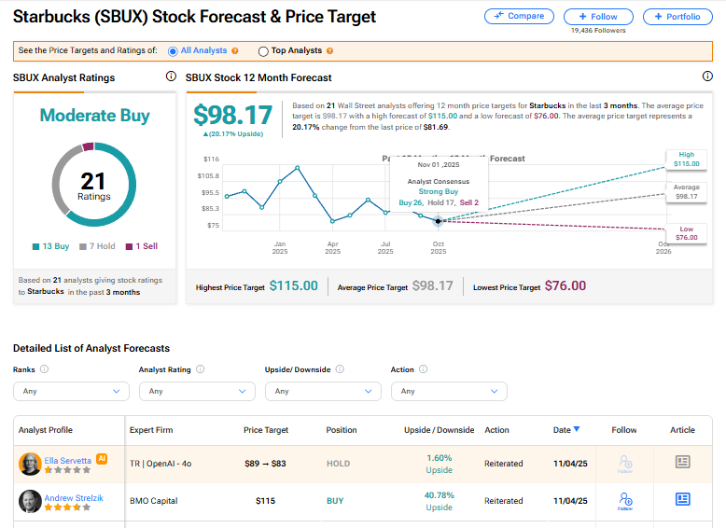Add Starbucks to Portfolio
This screenshot has width=726, height=528.
point(677,16)
